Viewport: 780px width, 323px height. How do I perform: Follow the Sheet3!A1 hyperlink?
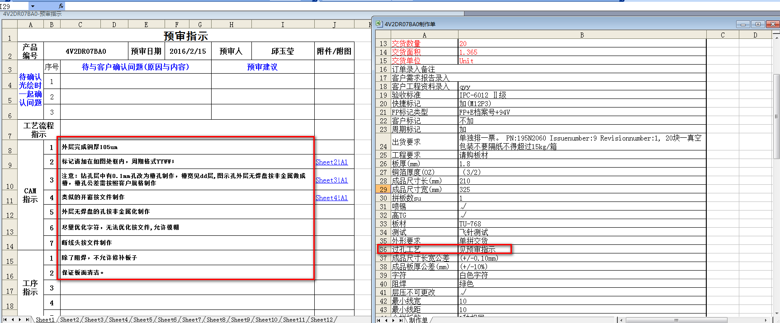(331, 180)
